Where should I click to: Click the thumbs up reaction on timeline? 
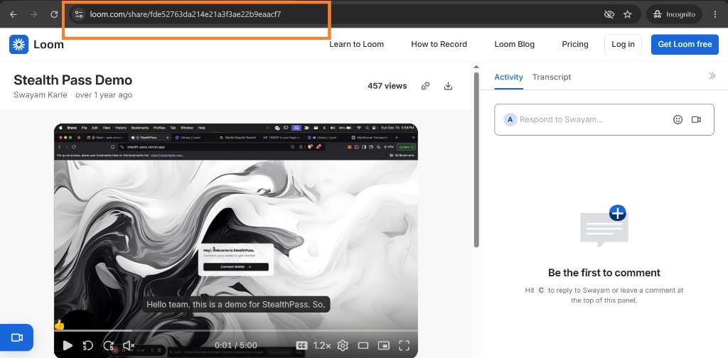point(59,325)
